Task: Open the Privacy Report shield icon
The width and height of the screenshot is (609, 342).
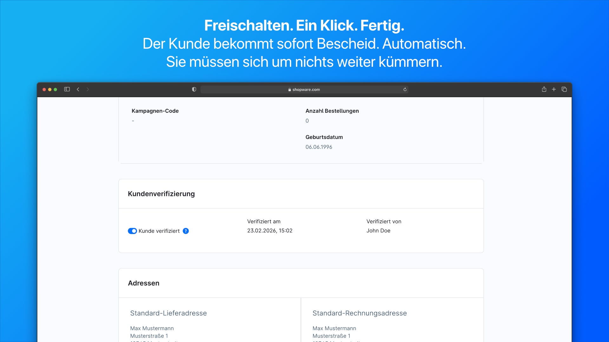Action: 194,89
